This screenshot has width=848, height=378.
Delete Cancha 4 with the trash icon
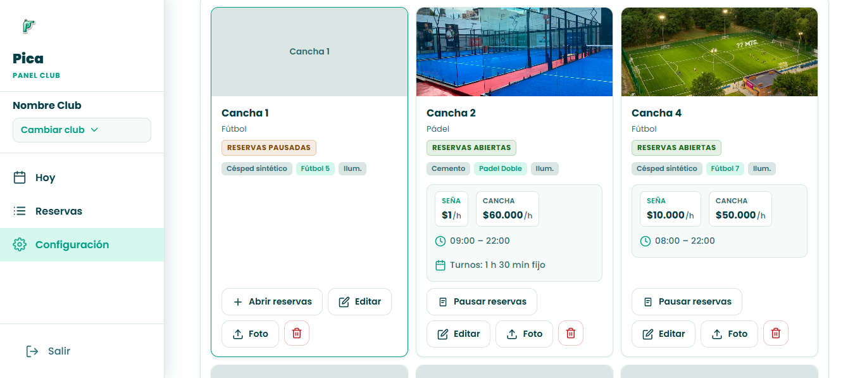(776, 333)
